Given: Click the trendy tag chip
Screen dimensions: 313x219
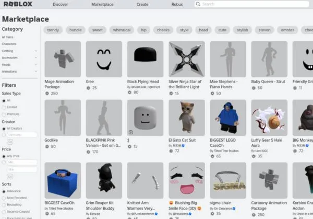Looking at the screenshot, I should tap(53, 30).
